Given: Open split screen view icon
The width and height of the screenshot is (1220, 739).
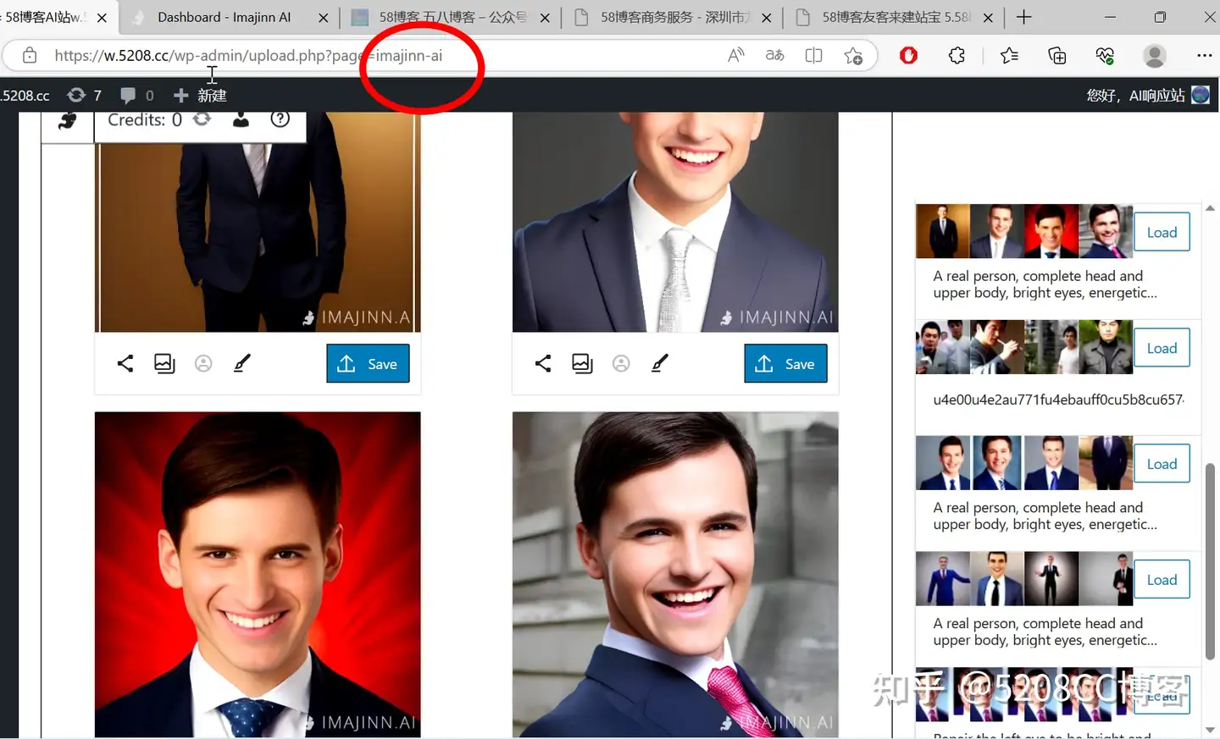Looking at the screenshot, I should [813, 56].
